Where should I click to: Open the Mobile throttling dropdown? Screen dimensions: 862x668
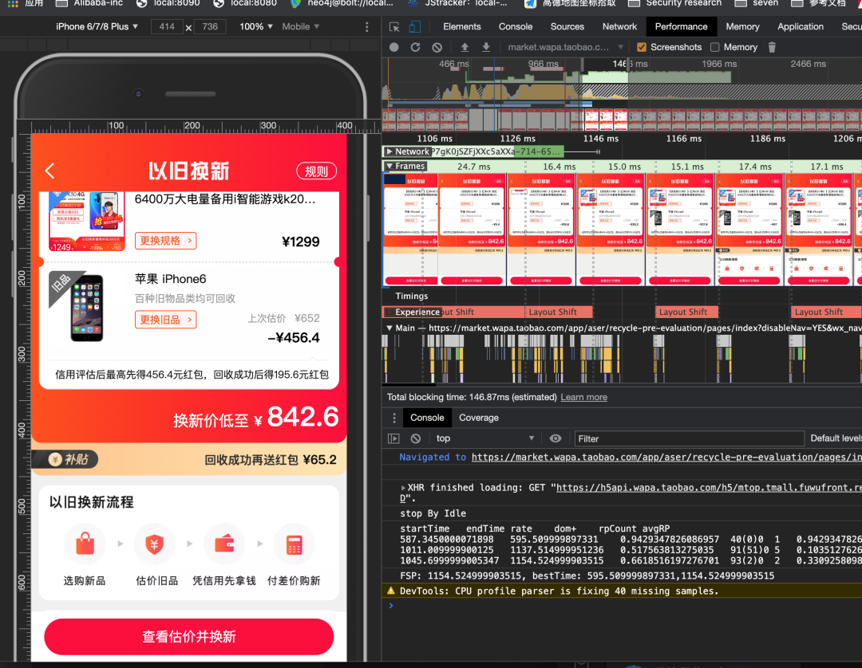301,26
